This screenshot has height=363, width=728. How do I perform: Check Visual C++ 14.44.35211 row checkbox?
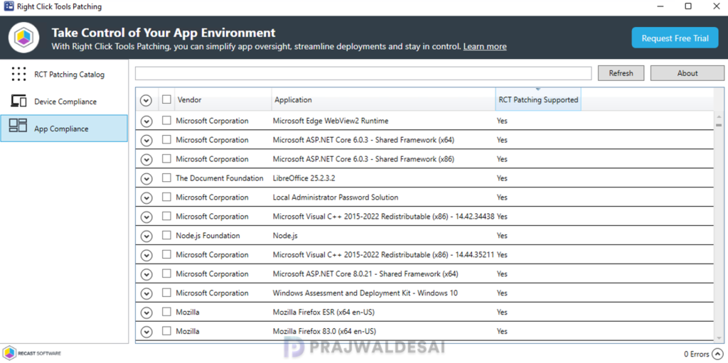(166, 254)
